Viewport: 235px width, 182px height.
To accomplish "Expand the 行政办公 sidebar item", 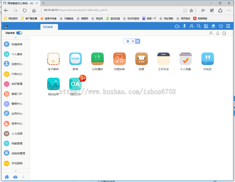I will point(15,74).
